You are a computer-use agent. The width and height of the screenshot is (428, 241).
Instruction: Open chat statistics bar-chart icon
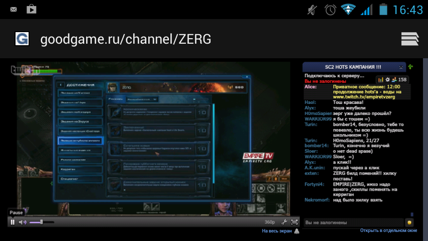(380, 80)
